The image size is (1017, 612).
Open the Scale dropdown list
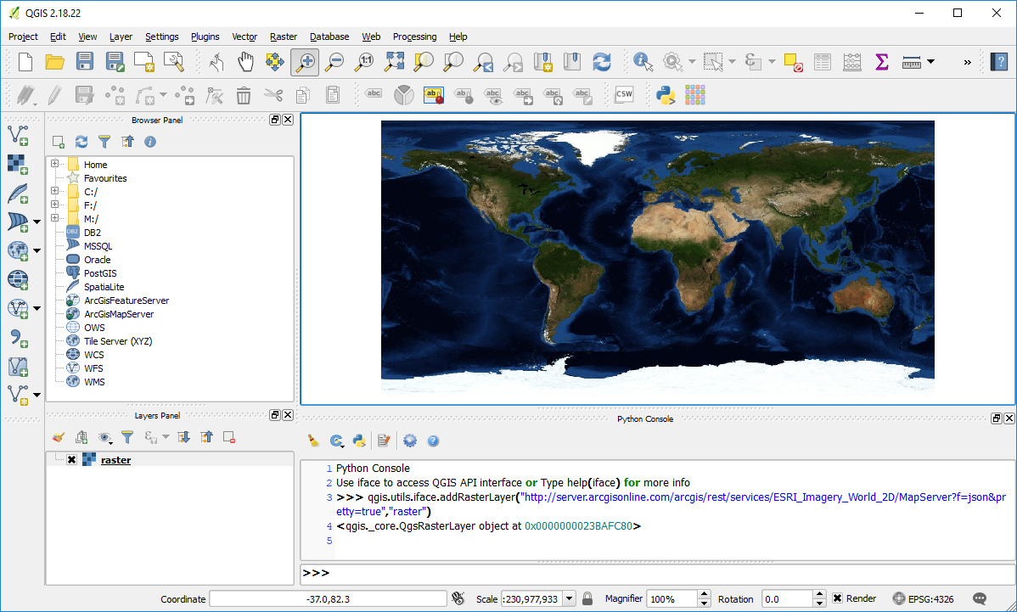pos(569,598)
